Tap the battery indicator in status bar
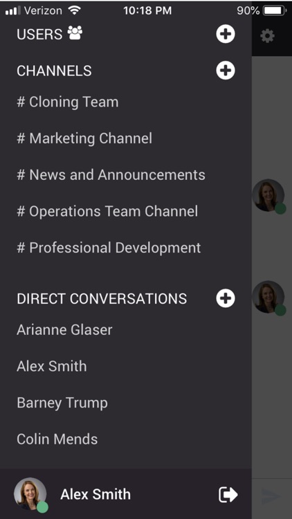 click(275, 11)
